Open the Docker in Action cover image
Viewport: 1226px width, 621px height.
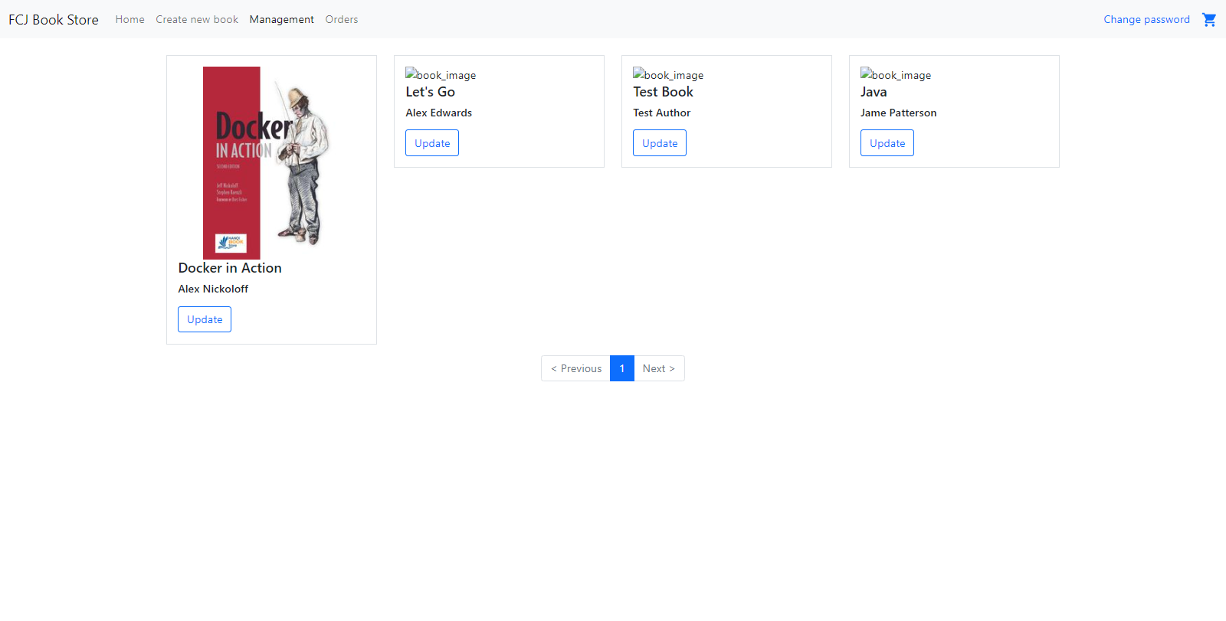point(271,162)
